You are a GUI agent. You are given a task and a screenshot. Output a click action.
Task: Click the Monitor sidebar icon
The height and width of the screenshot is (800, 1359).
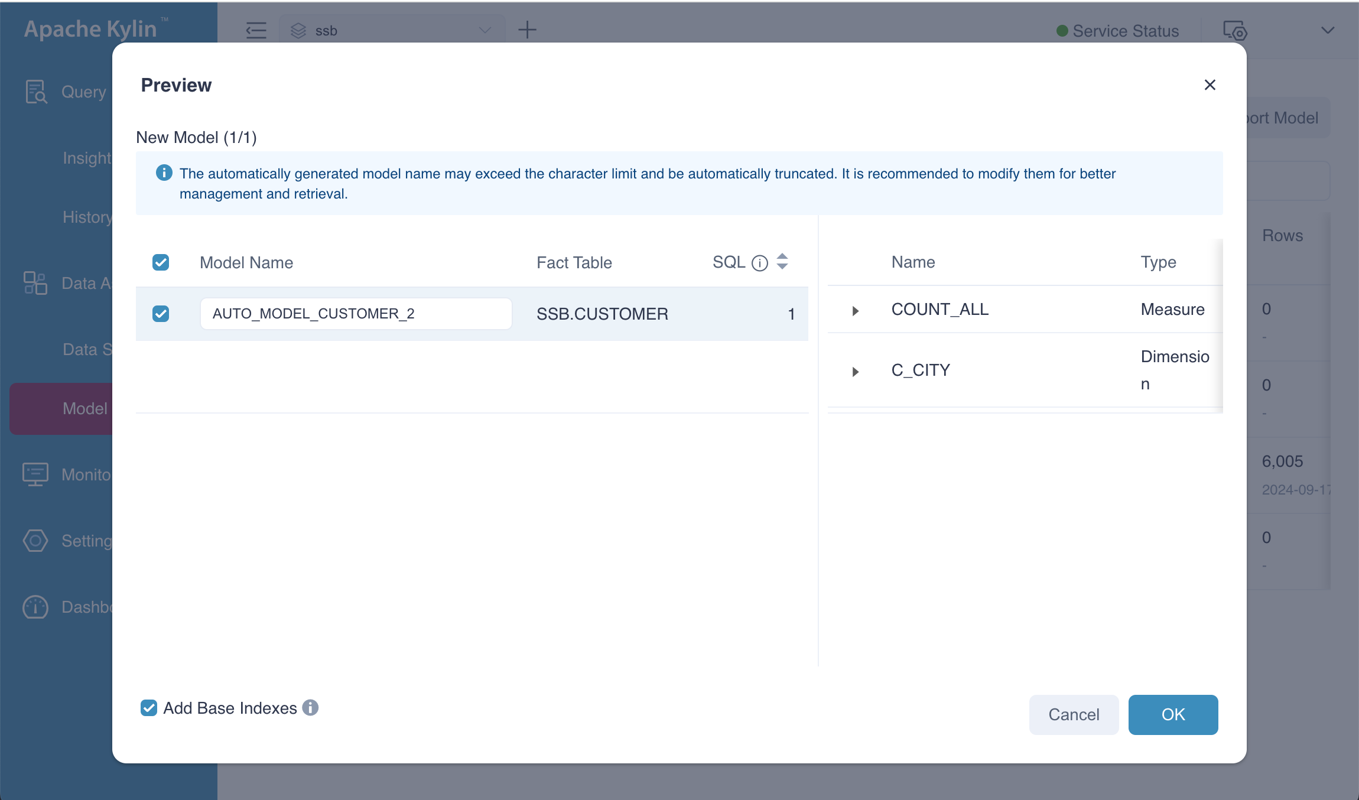pos(35,474)
